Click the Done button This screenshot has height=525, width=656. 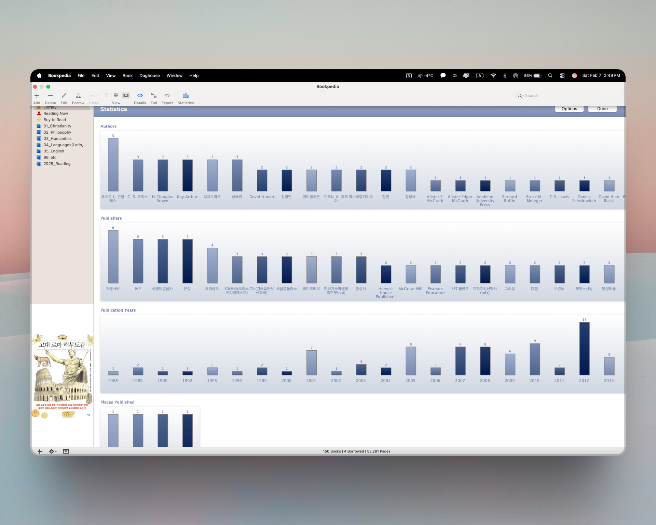[602, 109]
